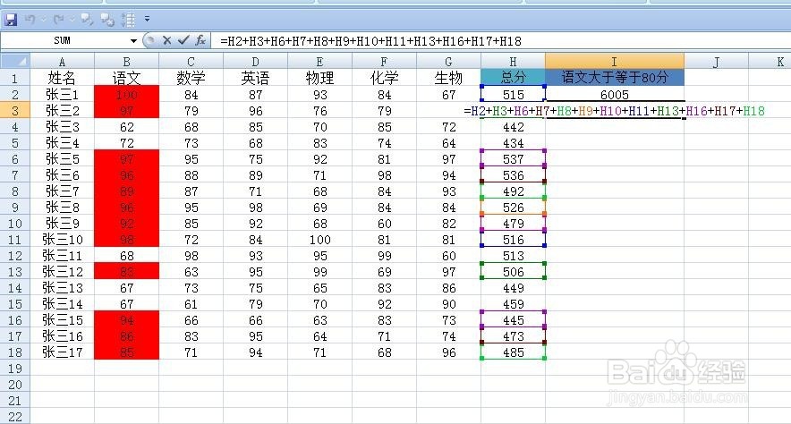Select row 3 header
This screenshot has height=424, width=791.
(x=15, y=110)
